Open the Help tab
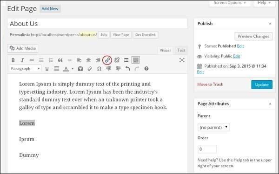 (264, 3)
